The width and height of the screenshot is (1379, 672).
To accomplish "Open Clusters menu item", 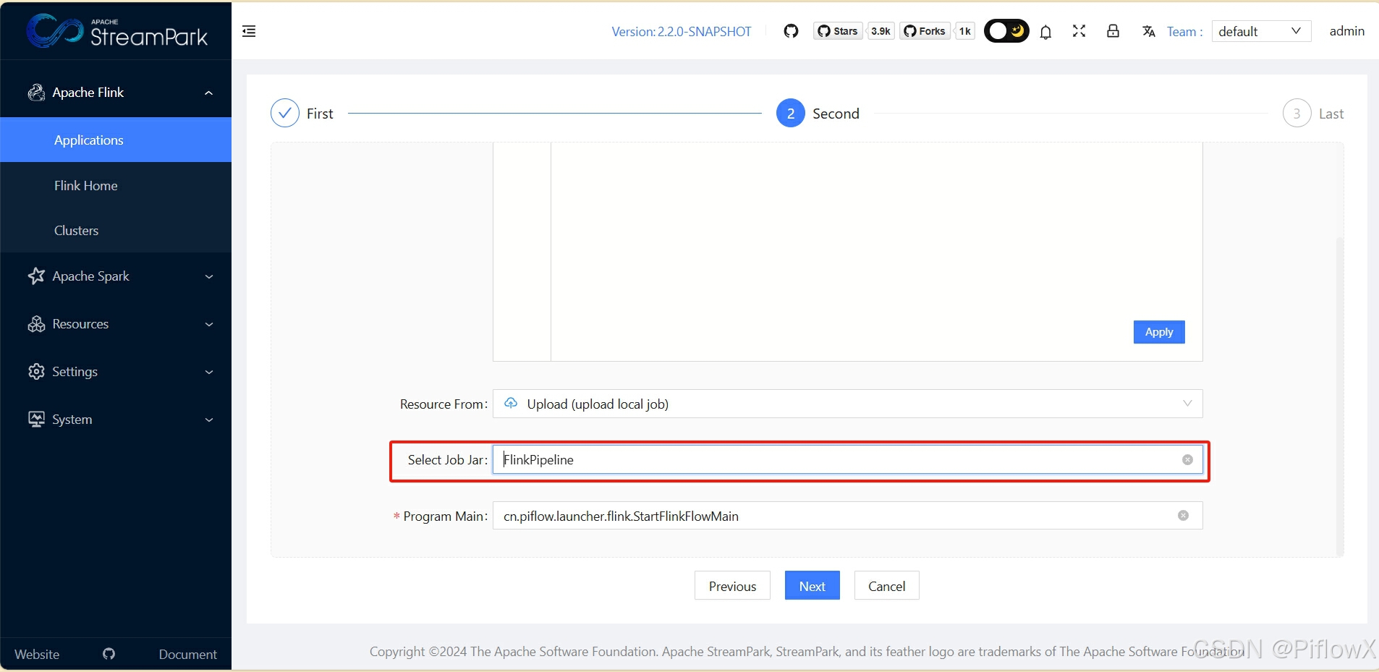I will [x=116, y=230].
